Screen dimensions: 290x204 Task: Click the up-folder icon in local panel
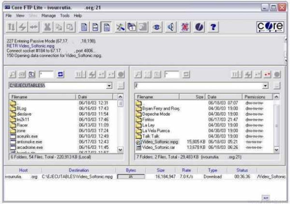(32, 75)
